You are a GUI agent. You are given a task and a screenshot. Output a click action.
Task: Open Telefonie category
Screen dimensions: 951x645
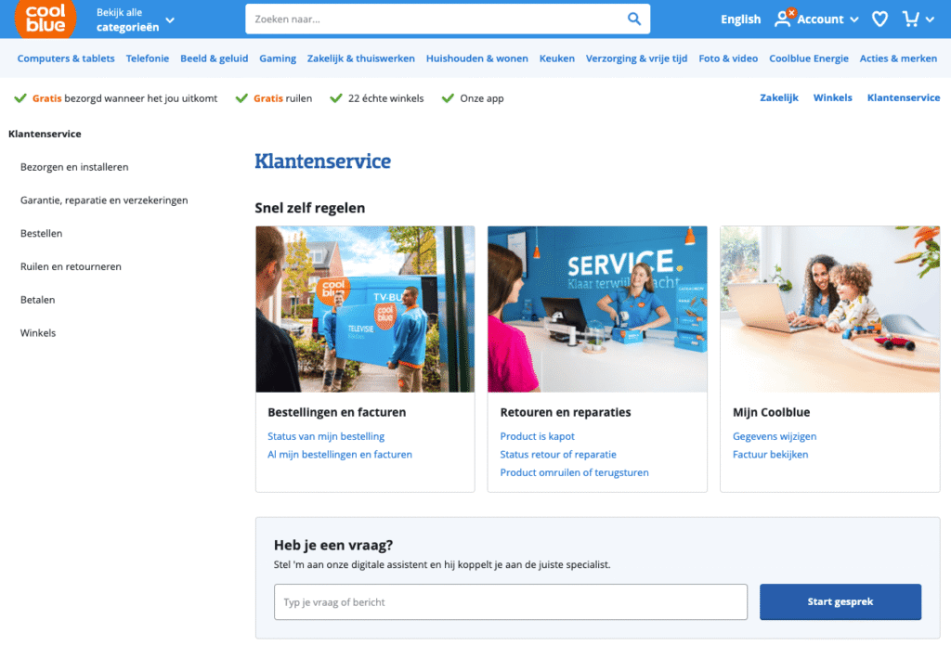148,58
